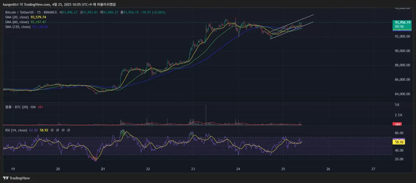
Task: Click the third RSI null-value circle icon
Action: coord(63,130)
